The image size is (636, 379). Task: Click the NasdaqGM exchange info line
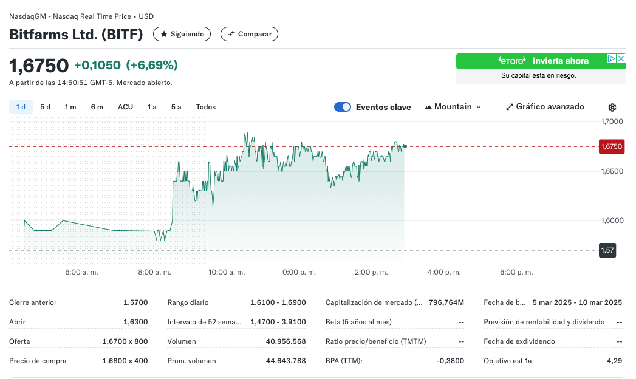(x=81, y=16)
